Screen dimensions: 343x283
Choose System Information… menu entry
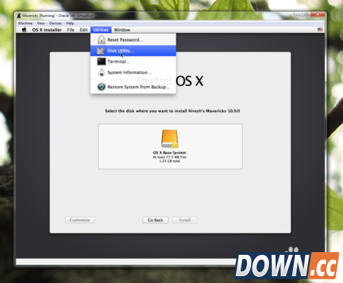133,72
